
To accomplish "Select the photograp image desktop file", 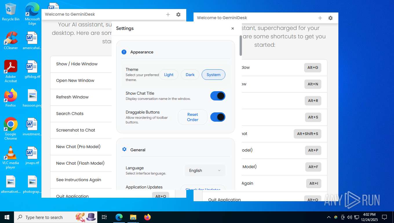I will pos(32,184).
